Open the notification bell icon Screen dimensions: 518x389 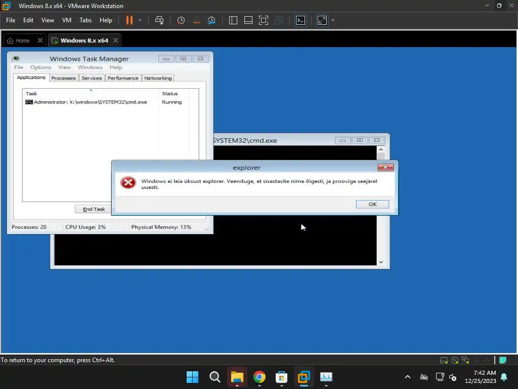[x=504, y=377]
